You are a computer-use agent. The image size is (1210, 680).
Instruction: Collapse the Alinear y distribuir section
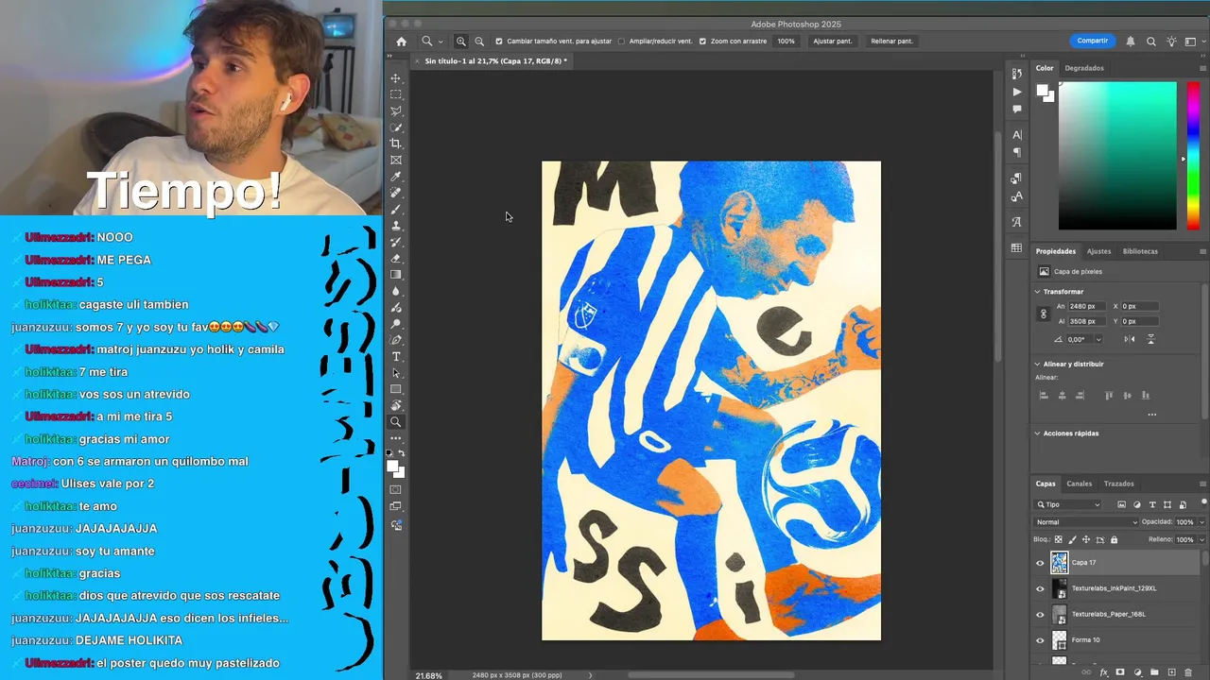[x=1037, y=364]
